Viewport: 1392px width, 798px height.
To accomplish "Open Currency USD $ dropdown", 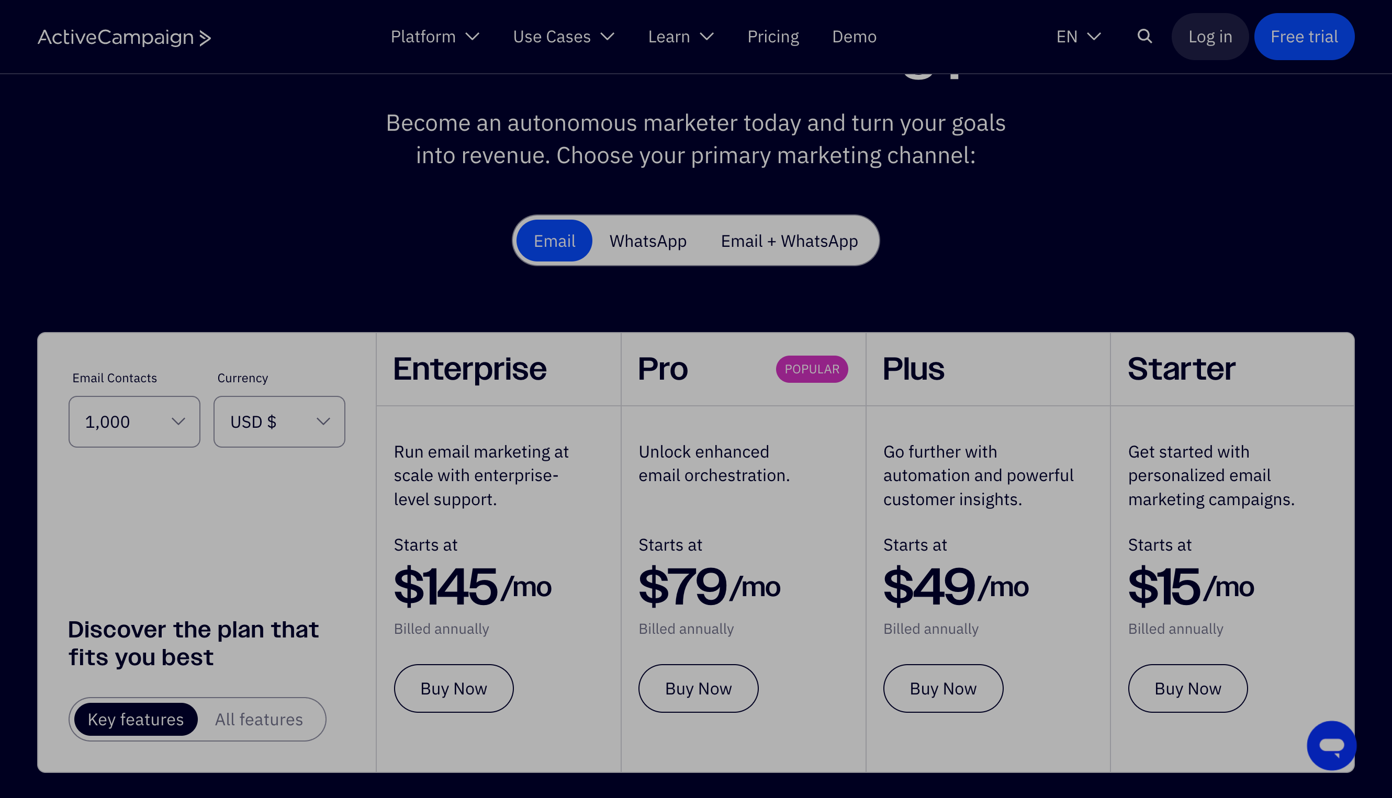I will click(x=278, y=421).
